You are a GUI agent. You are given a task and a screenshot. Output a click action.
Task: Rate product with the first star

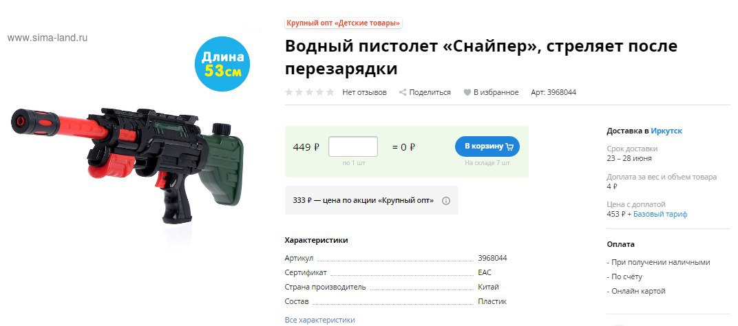pos(289,92)
